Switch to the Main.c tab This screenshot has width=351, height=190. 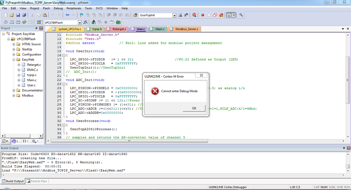pyautogui.click(x=158, y=29)
